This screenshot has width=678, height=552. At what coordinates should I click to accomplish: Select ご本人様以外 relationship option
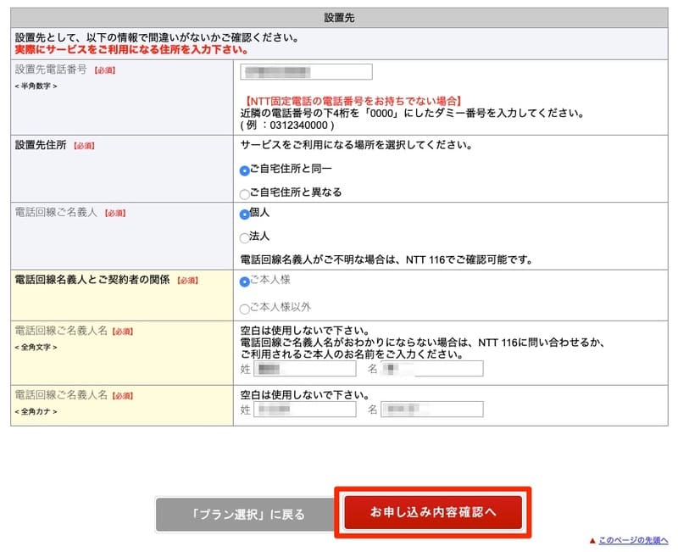point(244,309)
